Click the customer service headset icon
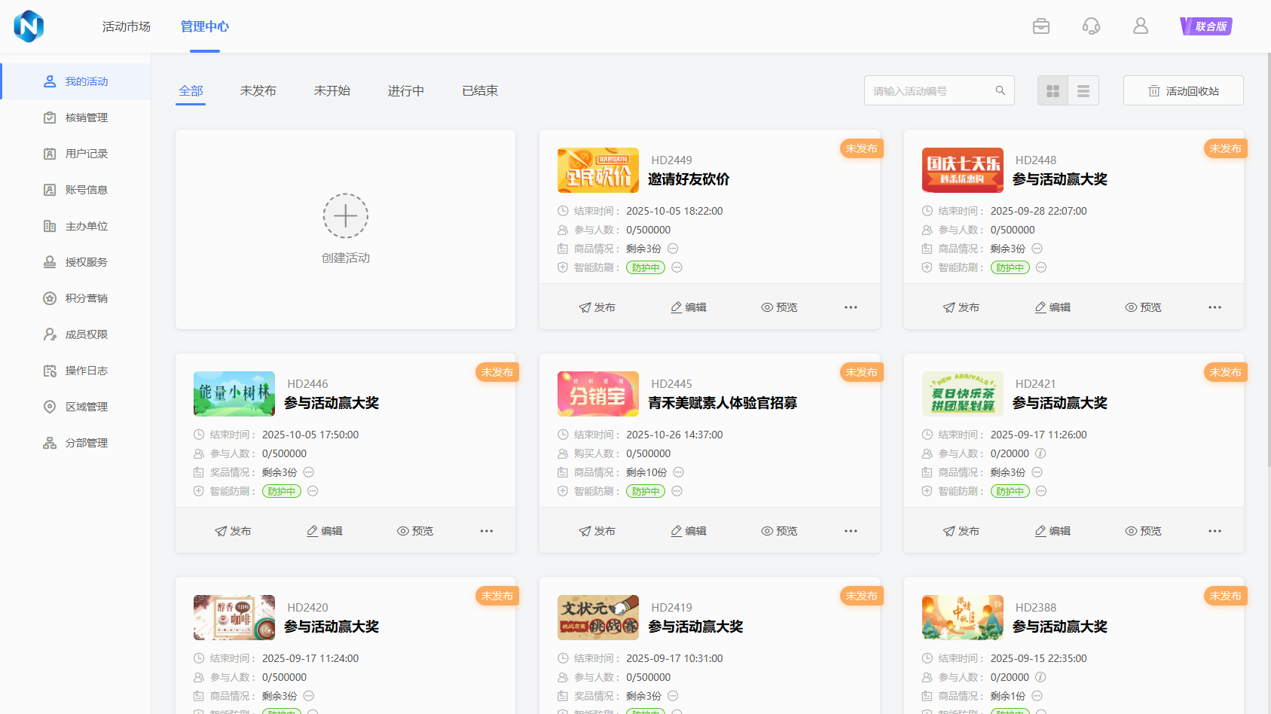 coord(1091,26)
